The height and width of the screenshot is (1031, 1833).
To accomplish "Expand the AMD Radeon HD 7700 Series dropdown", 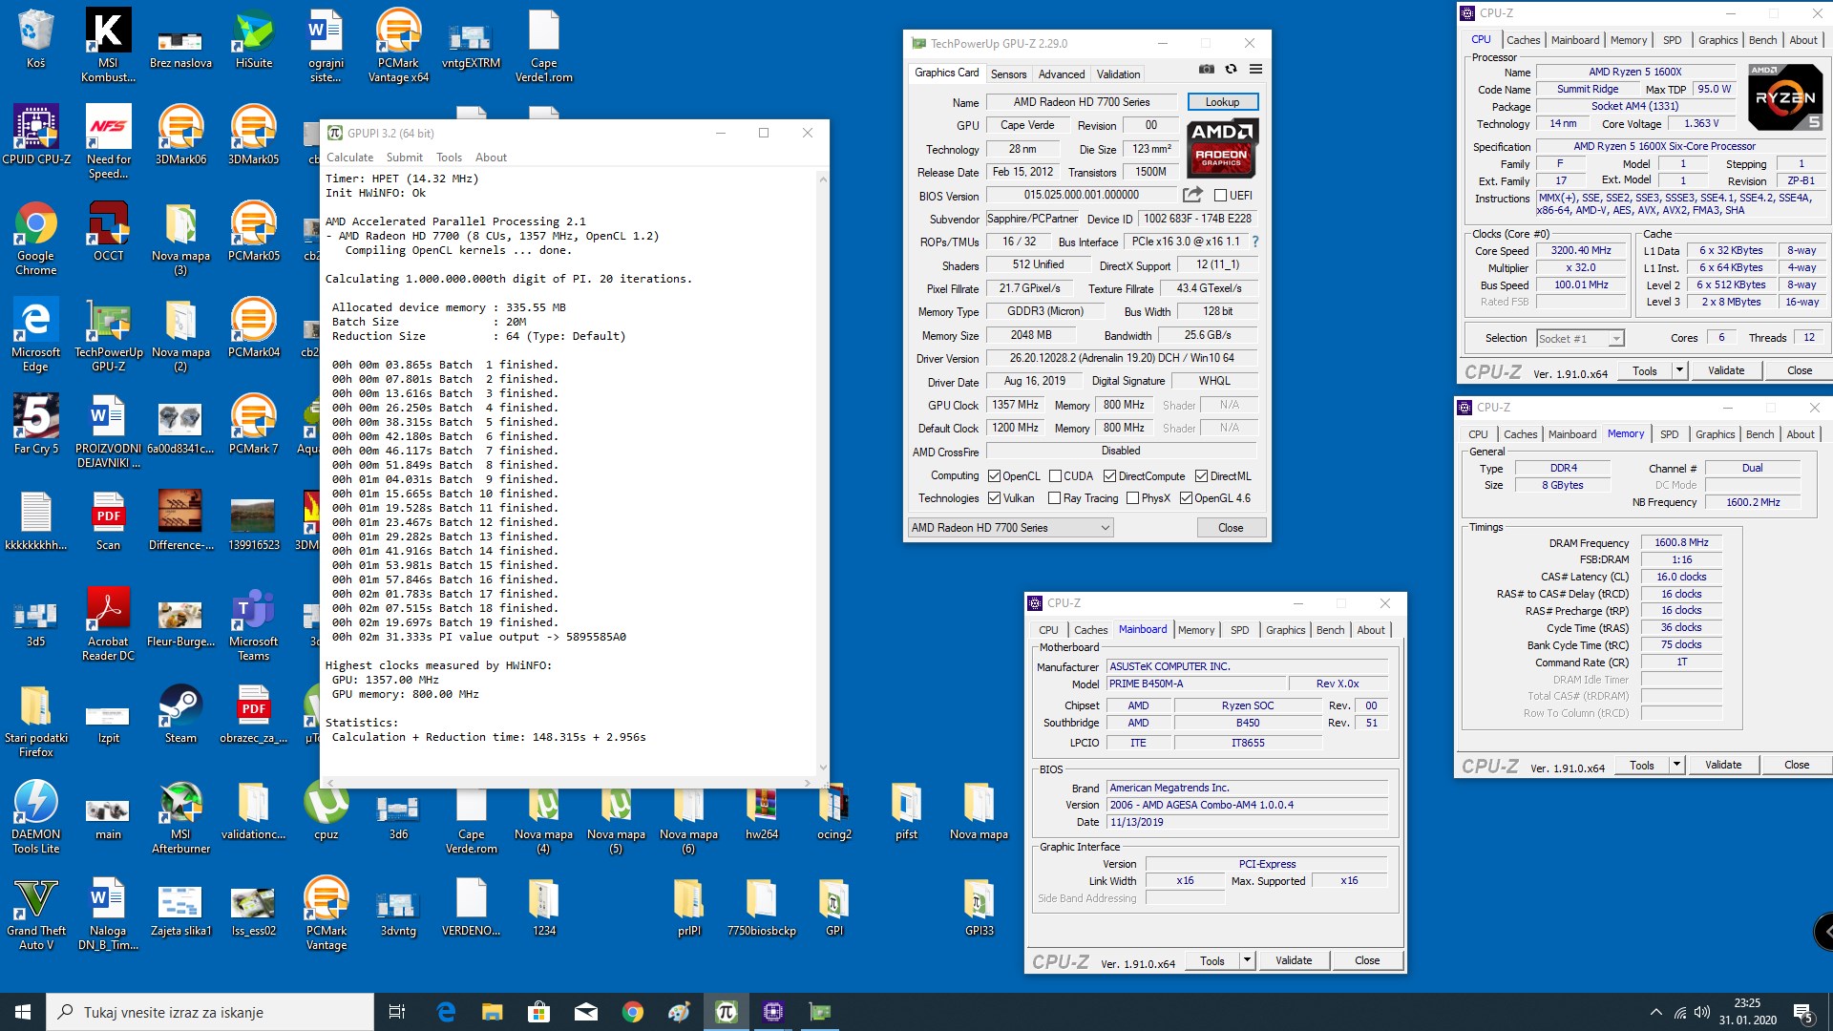I will [1010, 528].
